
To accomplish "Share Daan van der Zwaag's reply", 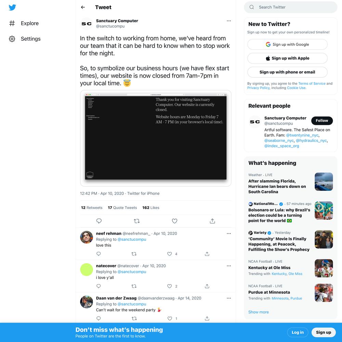I will point(207,318).
